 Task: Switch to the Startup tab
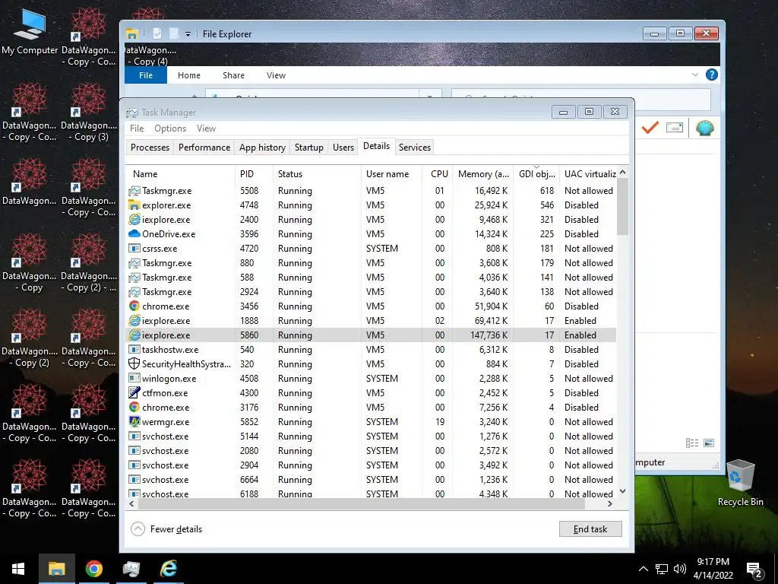(x=308, y=147)
